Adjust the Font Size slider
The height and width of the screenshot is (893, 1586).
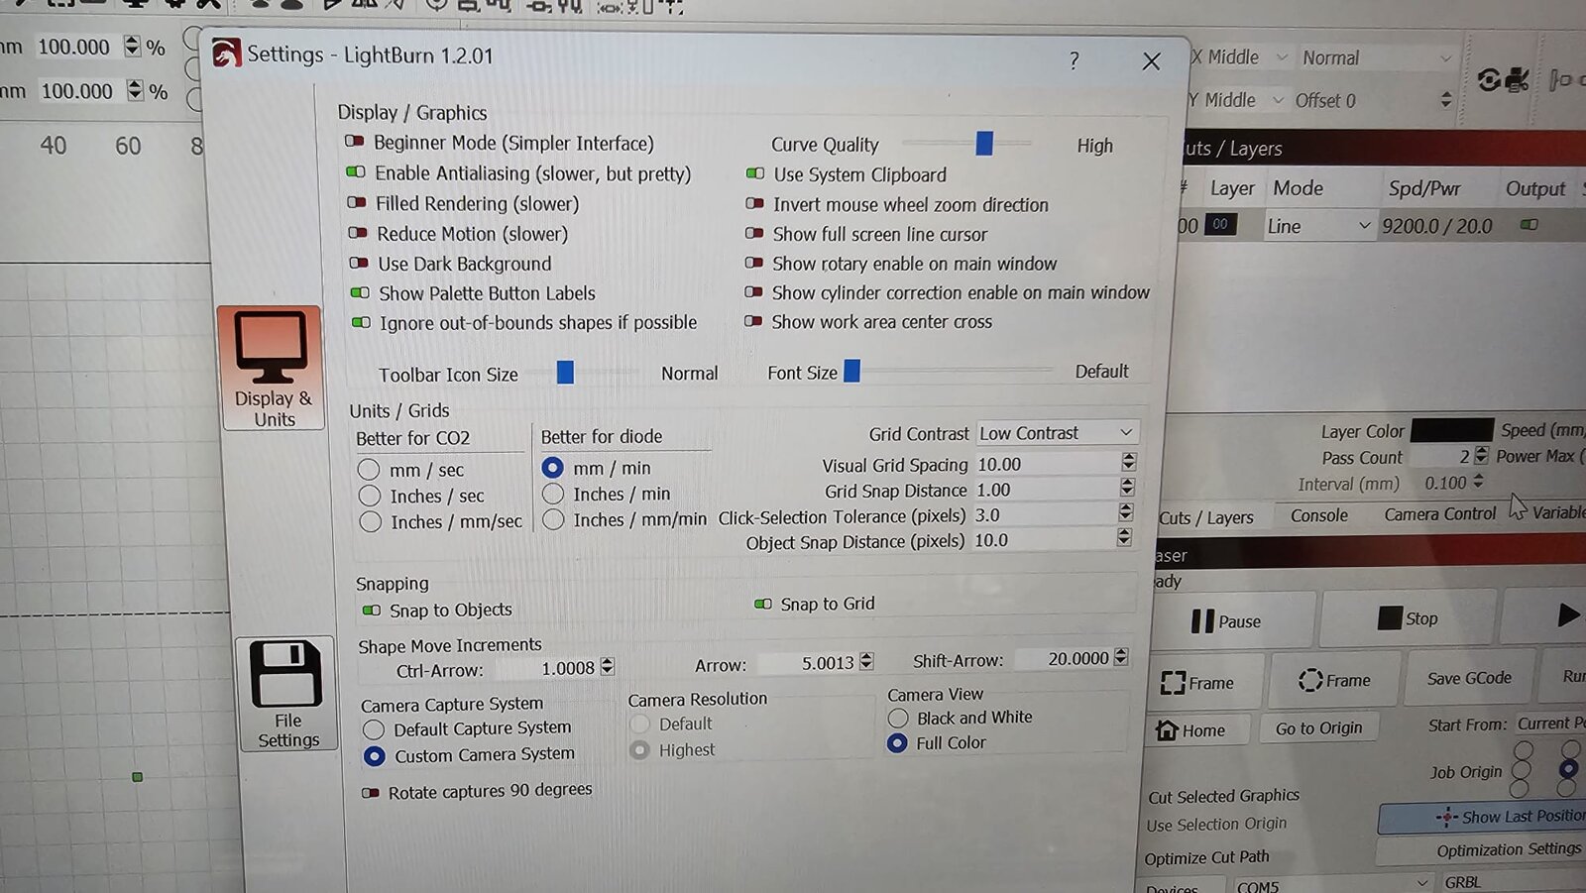[851, 371]
